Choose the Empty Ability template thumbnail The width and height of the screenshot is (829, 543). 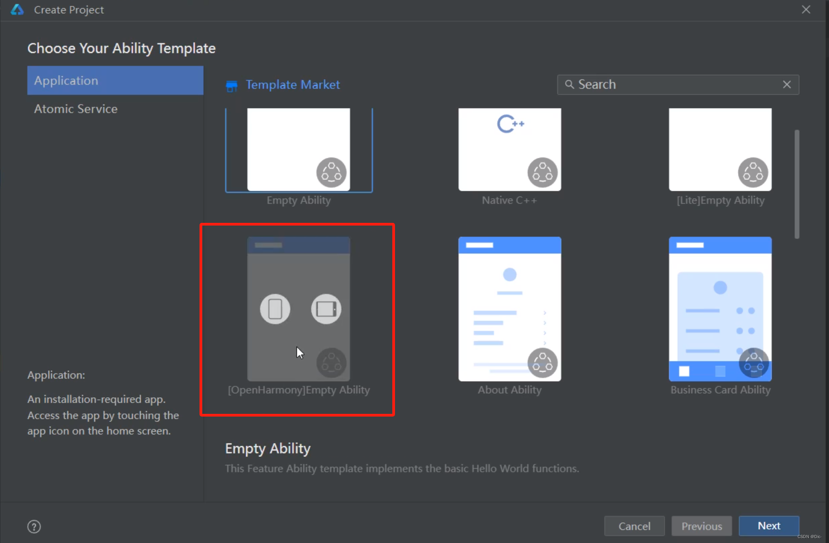(299, 149)
